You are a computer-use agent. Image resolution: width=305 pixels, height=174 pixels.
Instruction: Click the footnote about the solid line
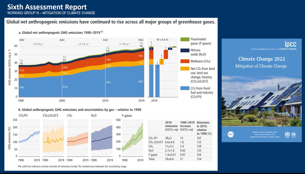coord(72,166)
